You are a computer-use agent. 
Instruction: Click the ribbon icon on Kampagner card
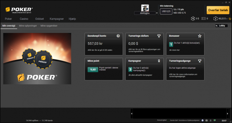click(159, 61)
